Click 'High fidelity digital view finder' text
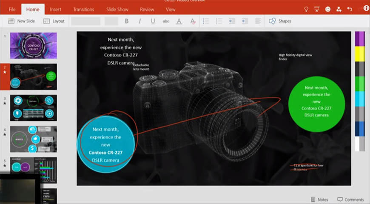The image size is (370, 204). tap(295, 57)
